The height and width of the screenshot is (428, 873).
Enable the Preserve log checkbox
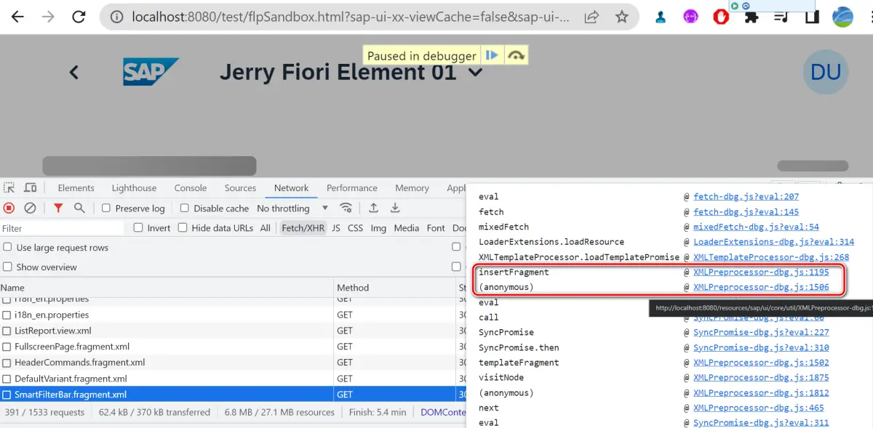point(106,209)
